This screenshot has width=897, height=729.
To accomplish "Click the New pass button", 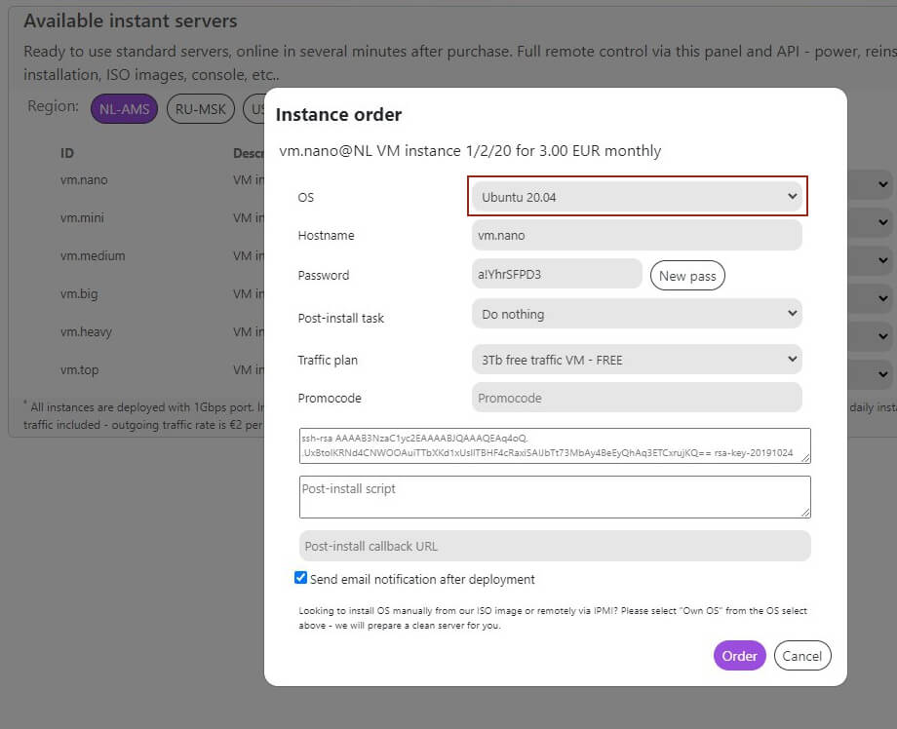I will pyautogui.click(x=687, y=276).
